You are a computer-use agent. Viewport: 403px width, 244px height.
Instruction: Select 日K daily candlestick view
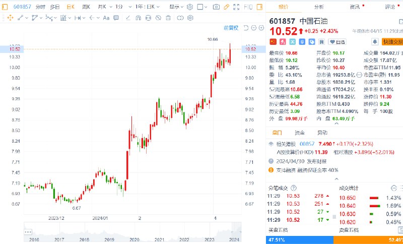point(71,7)
